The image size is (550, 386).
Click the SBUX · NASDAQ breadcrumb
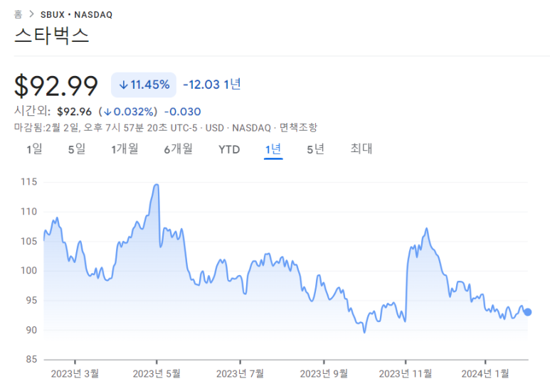coord(76,15)
